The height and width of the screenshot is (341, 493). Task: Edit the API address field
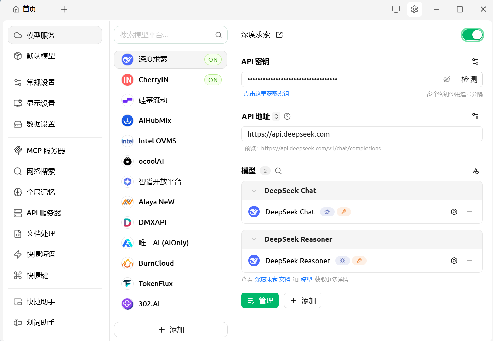(x=362, y=134)
